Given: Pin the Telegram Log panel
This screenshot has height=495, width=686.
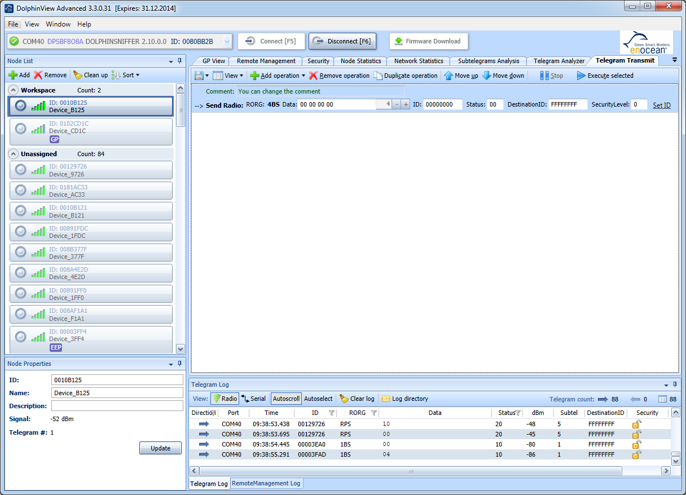Looking at the screenshot, I should click(674, 384).
